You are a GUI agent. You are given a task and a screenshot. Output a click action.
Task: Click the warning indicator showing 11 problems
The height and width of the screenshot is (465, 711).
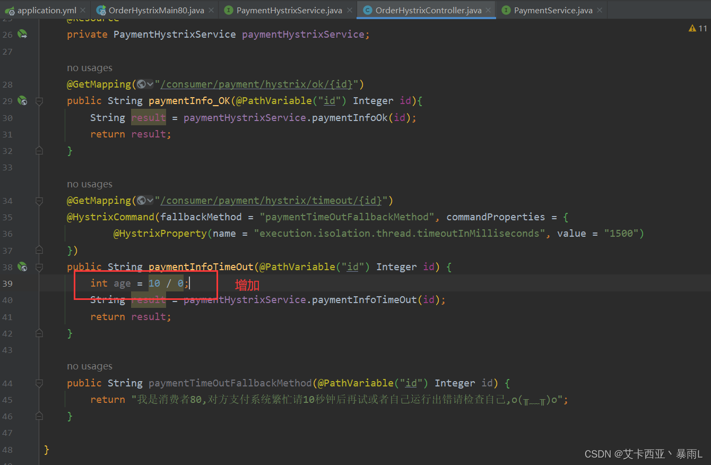[698, 28]
